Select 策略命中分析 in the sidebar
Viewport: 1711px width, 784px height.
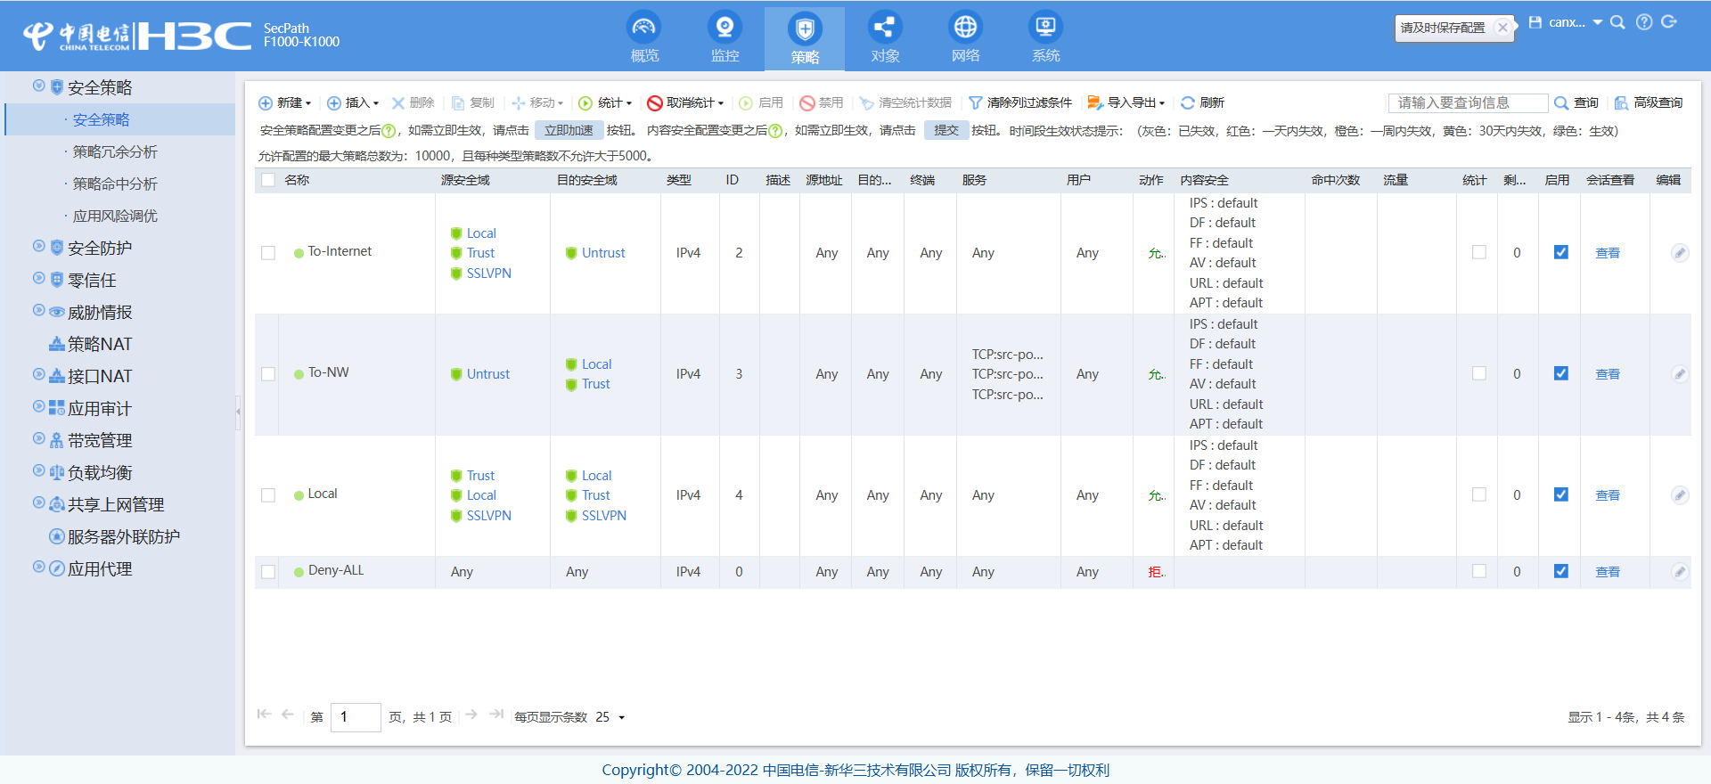tap(115, 184)
